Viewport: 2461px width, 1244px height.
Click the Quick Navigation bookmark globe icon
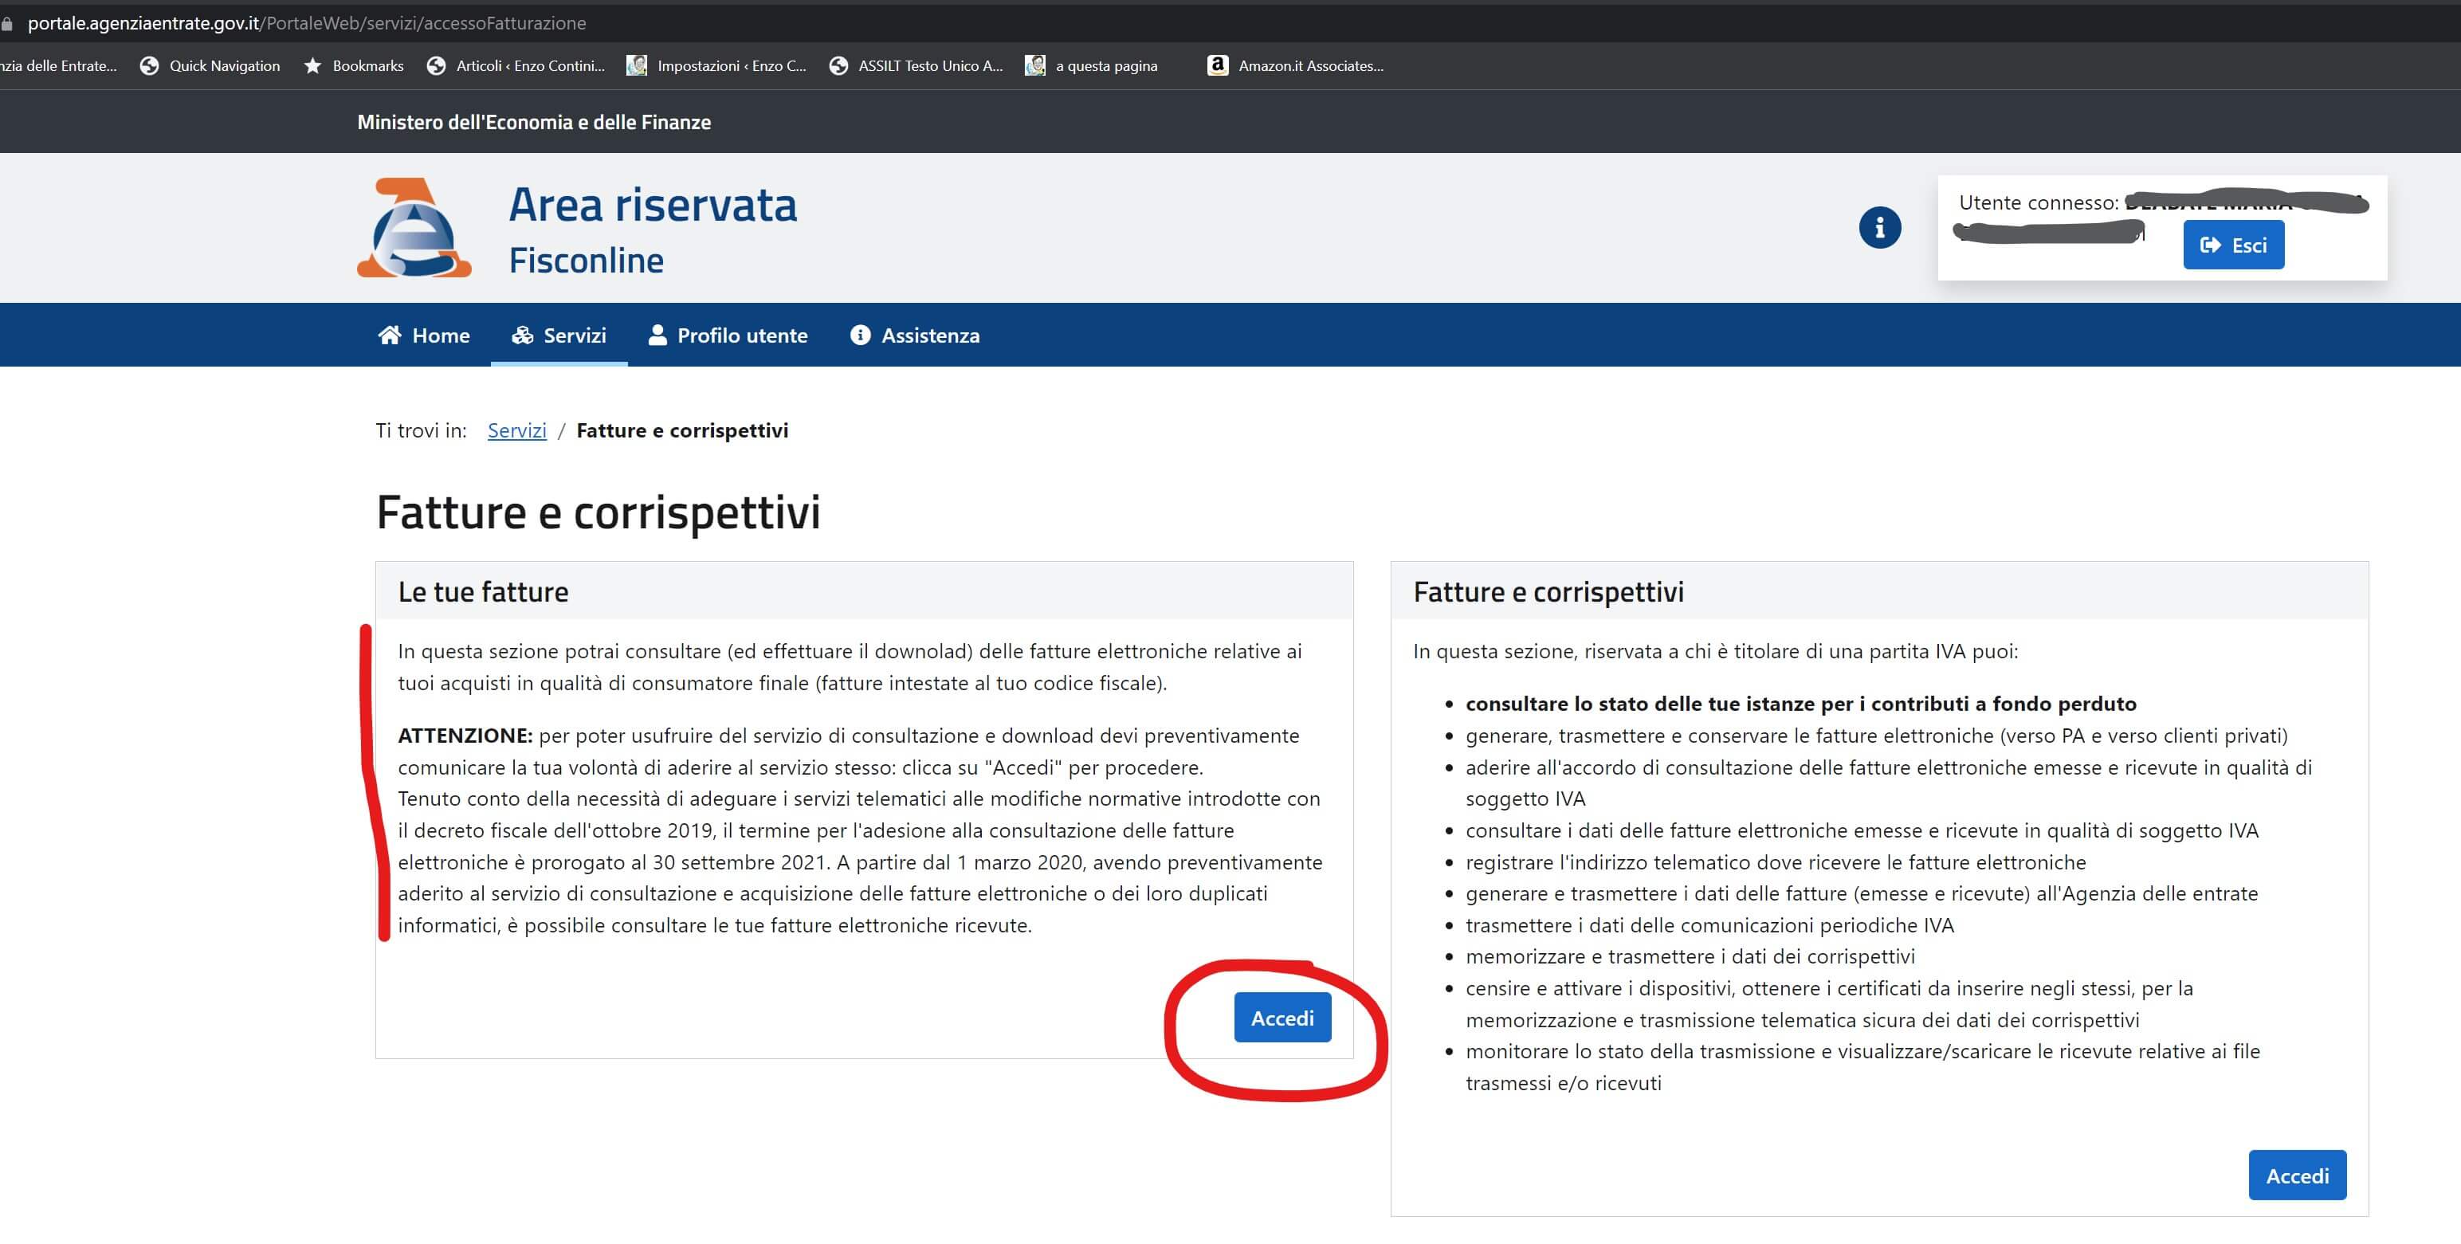point(149,66)
